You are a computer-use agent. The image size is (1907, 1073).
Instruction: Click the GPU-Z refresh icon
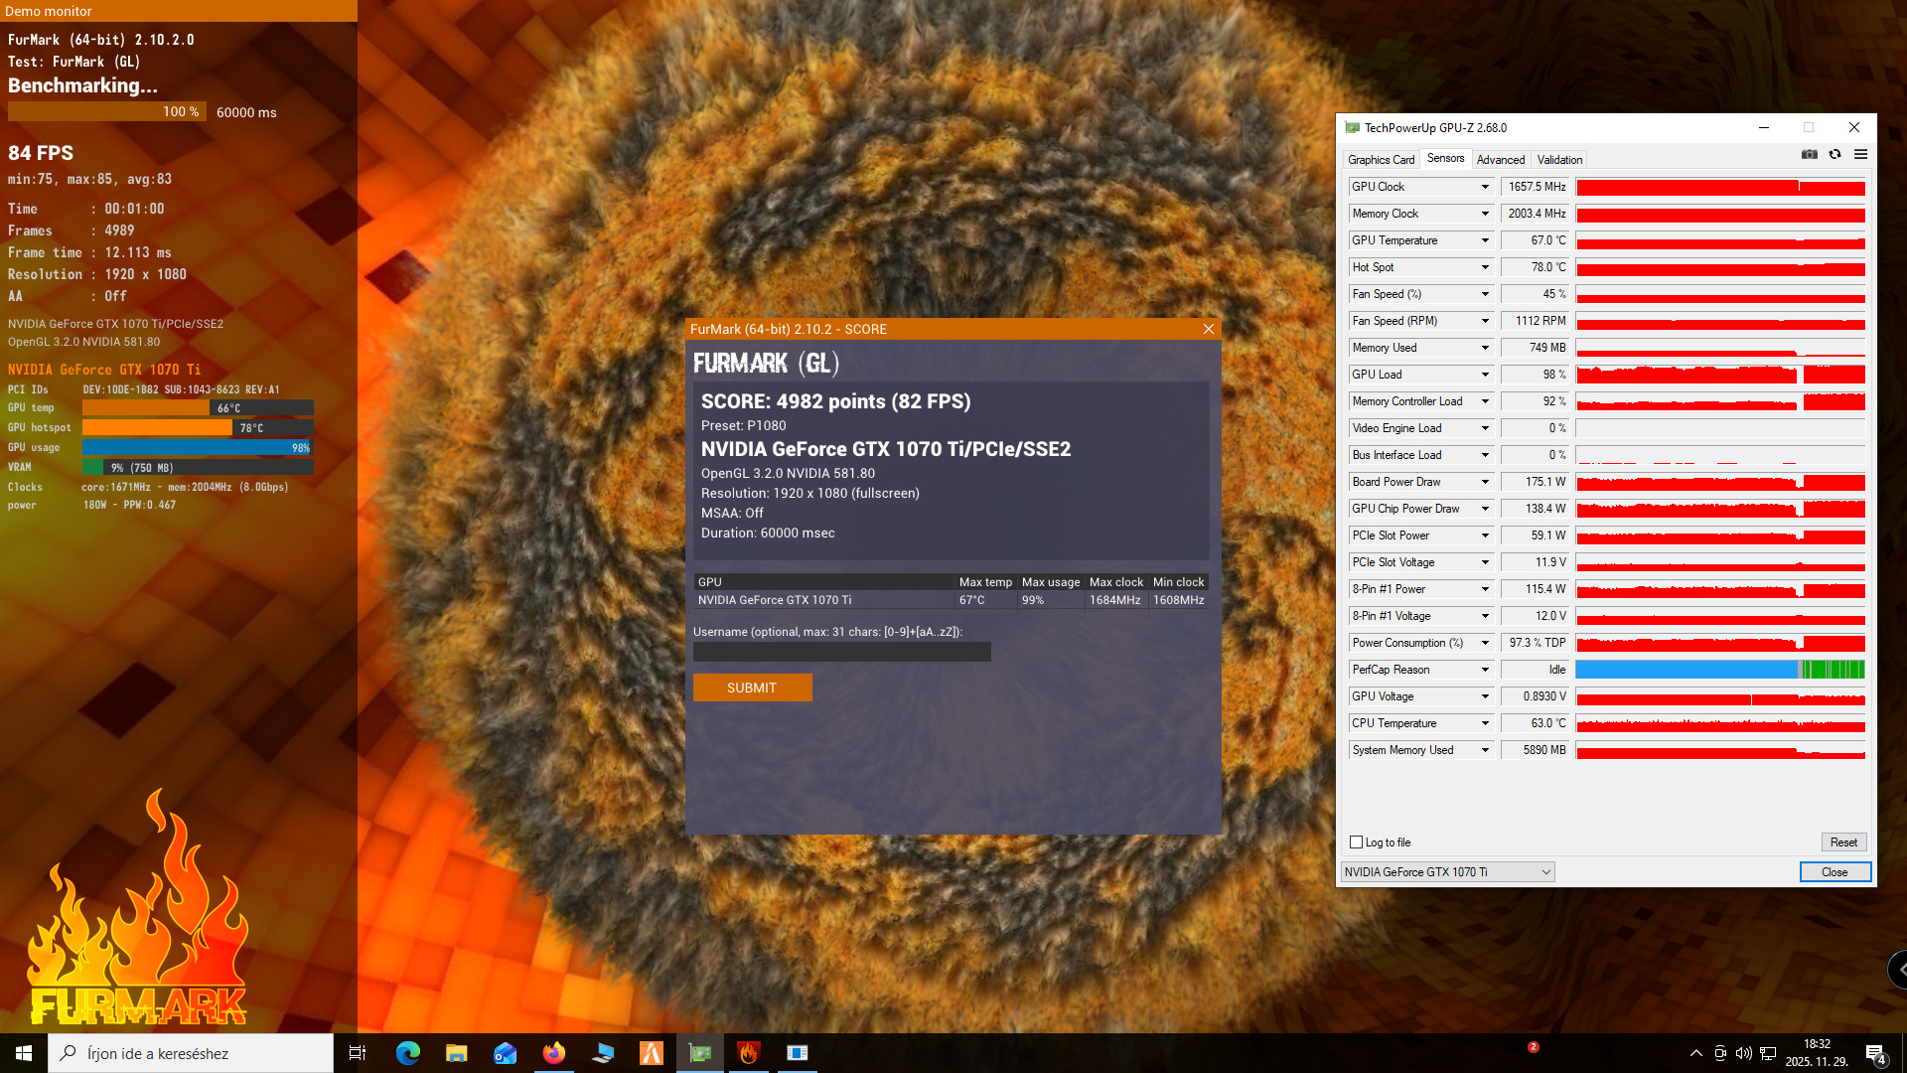[1834, 155]
